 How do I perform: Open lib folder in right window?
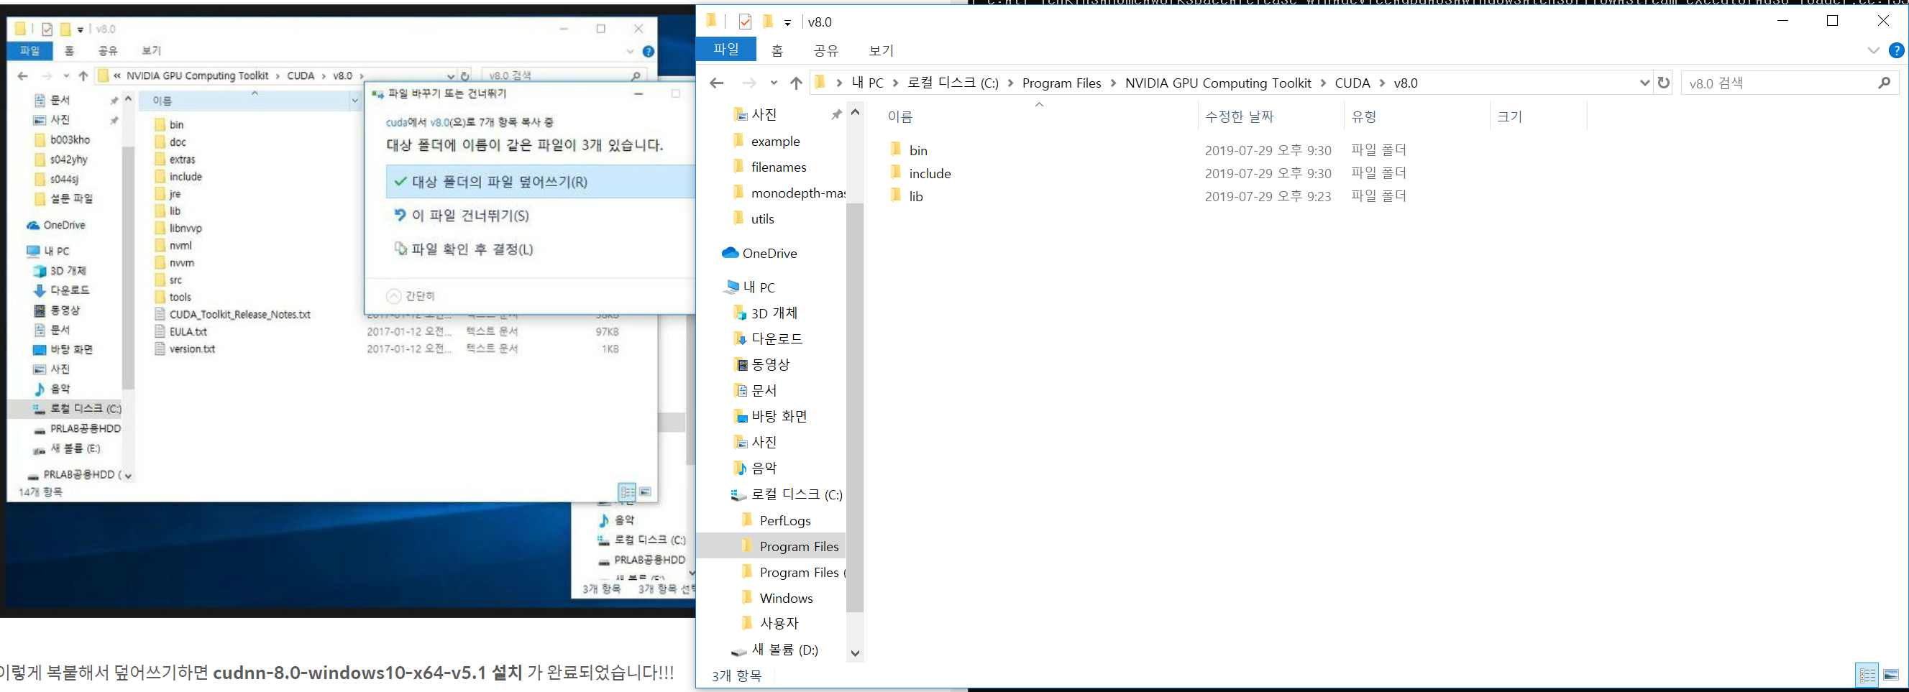pyautogui.click(x=916, y=196)
